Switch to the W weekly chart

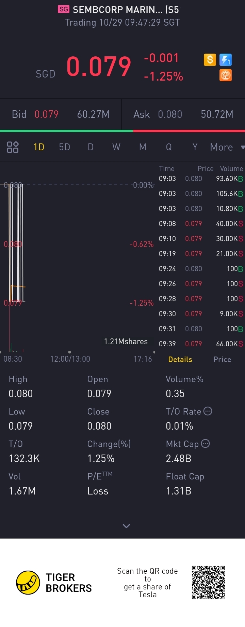point(116,147)
